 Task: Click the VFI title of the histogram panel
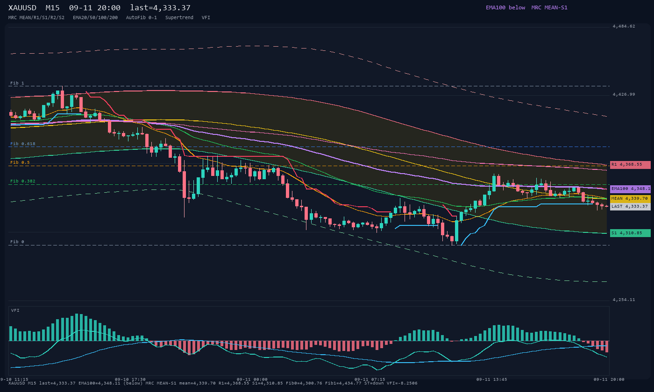tap(15, 310)
